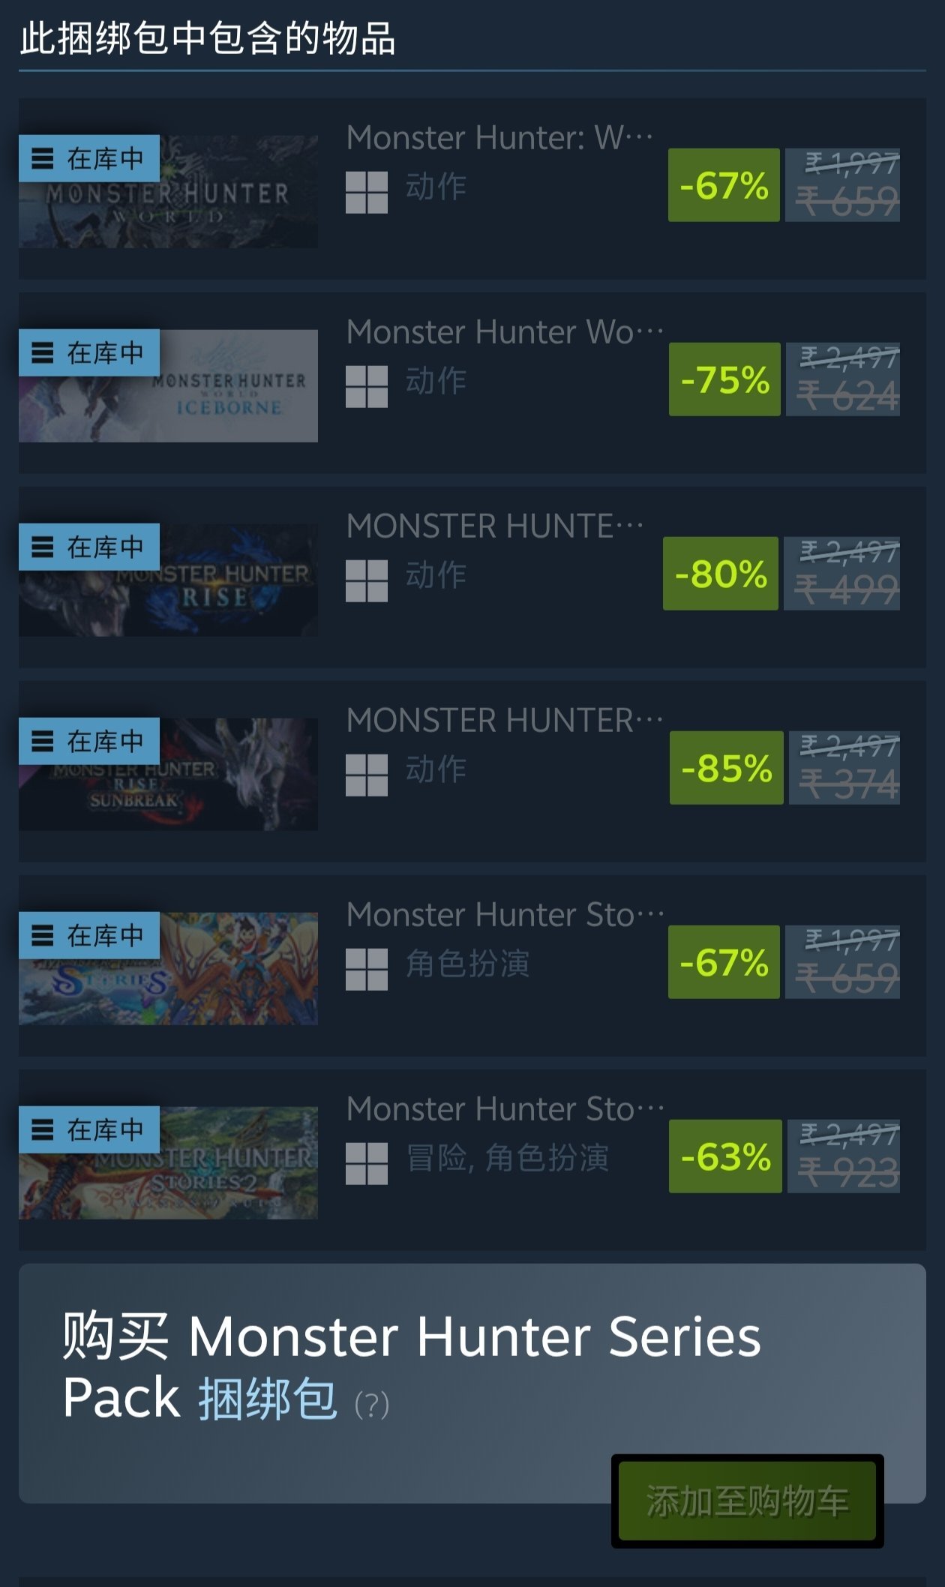Click Windows icon for Monster Hunter: World
The height and width of the screenshot is (1587, 945).
tap(367, 192)
